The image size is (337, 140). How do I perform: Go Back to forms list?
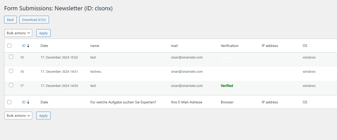click(10, 20)
